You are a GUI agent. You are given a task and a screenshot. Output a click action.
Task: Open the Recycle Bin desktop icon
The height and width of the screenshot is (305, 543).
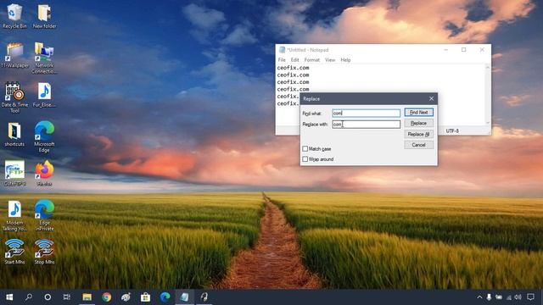(x=14, y=16)
